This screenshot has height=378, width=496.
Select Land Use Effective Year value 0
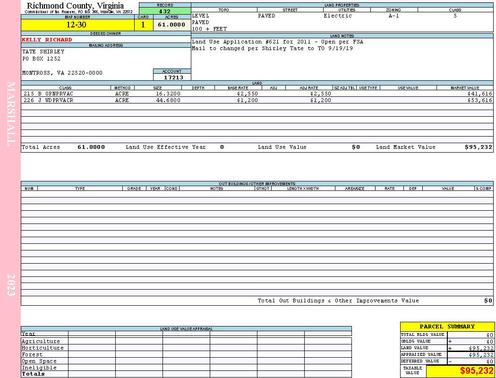222,147
